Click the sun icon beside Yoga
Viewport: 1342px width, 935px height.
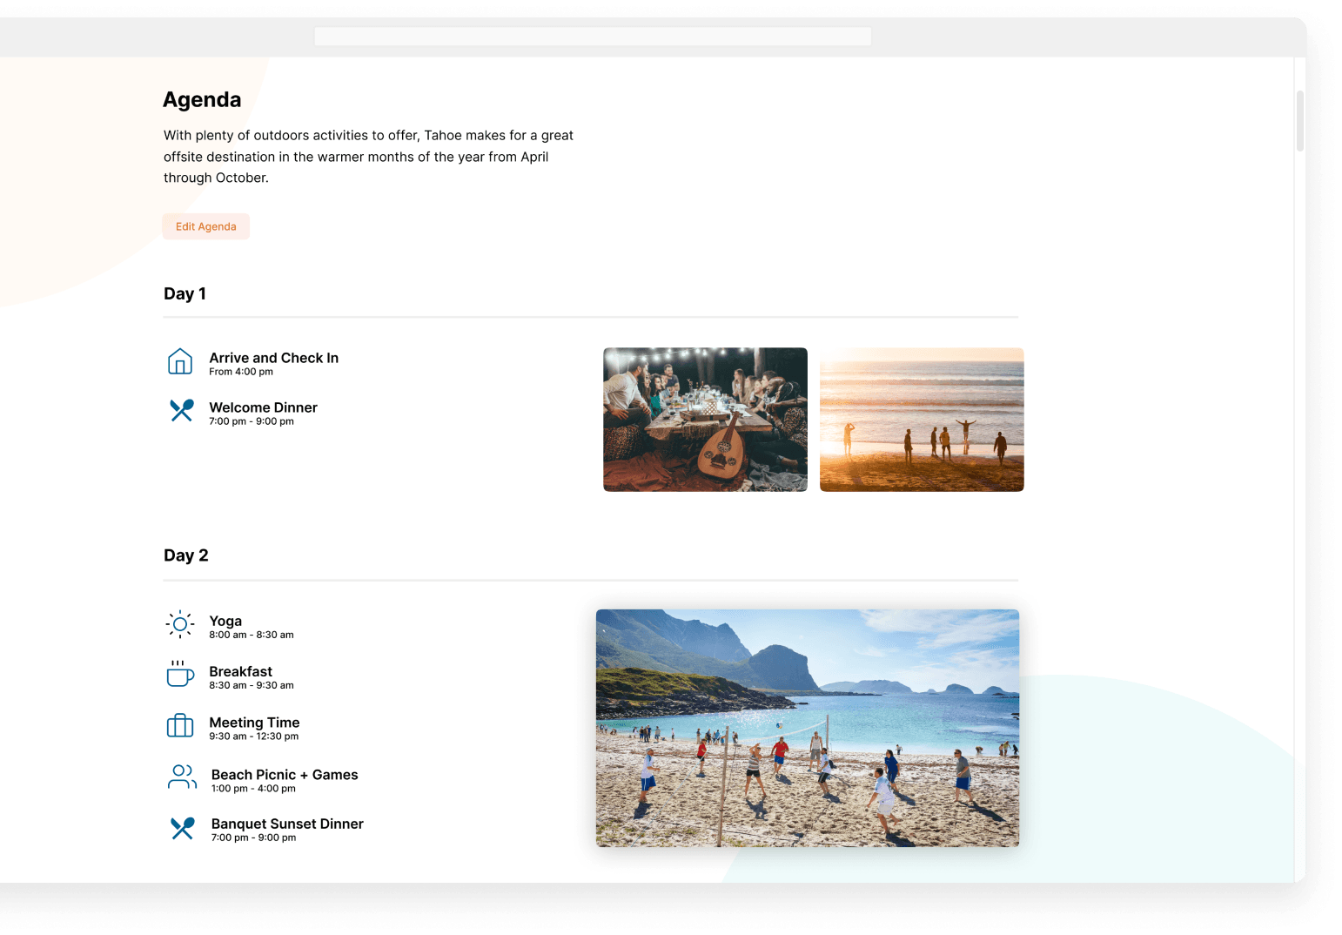pos(180,624)
